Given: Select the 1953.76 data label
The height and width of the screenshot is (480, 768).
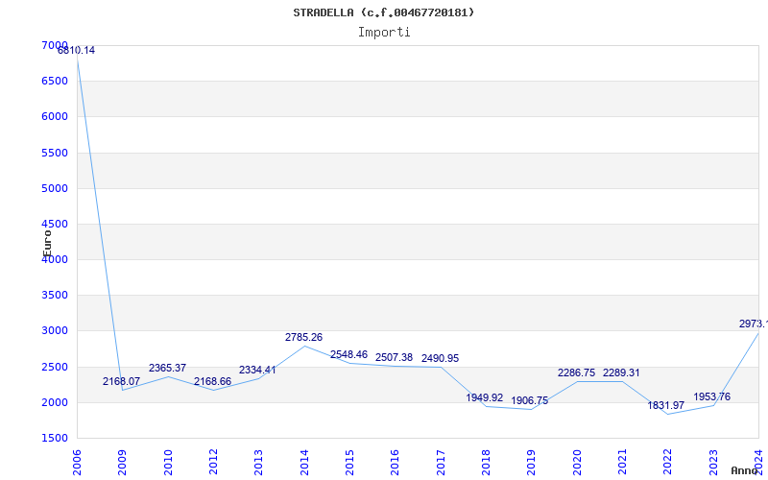Looking at the screenshot, I should click(x=711, y=396).
